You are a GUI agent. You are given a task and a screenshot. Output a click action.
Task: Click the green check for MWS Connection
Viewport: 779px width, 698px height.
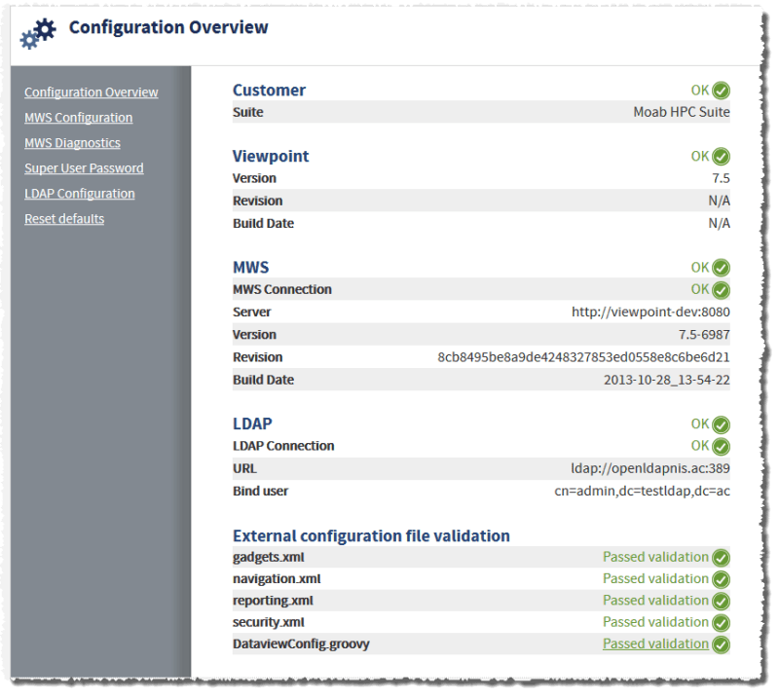pos(721,290)
